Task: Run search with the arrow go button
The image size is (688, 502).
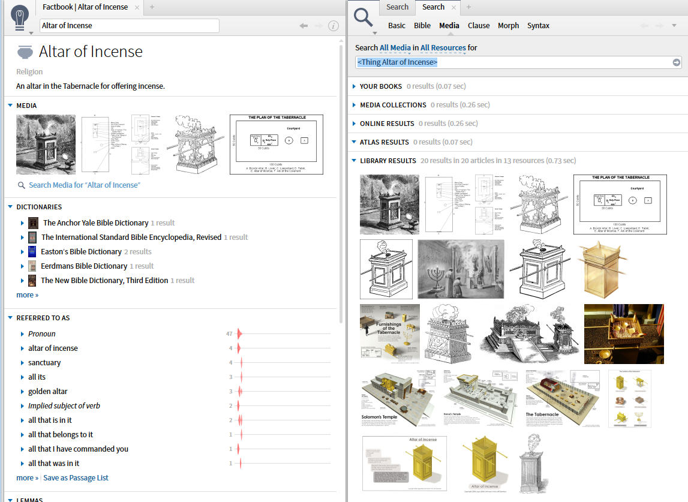Action: (x=677, y=62)
